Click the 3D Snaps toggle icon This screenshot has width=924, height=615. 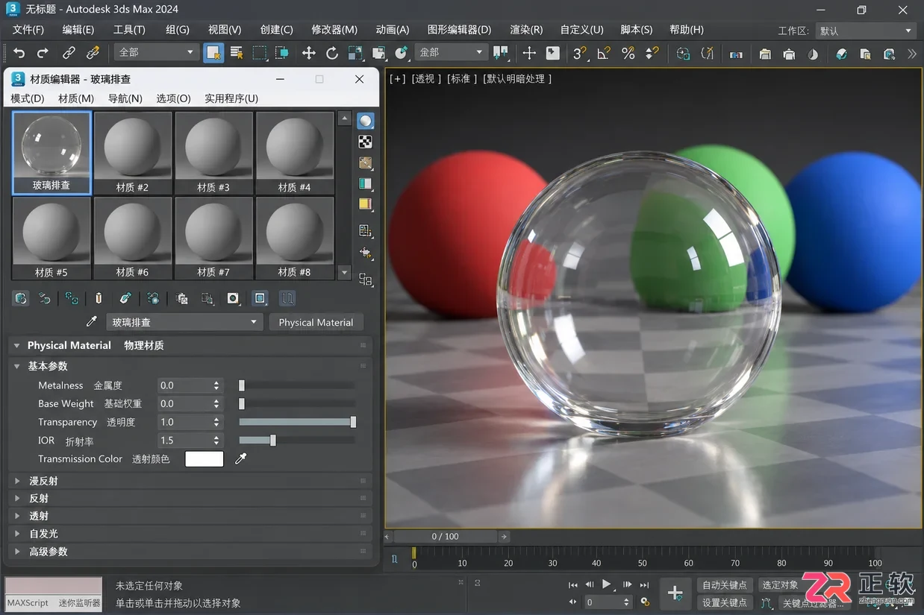coord(580,53)
